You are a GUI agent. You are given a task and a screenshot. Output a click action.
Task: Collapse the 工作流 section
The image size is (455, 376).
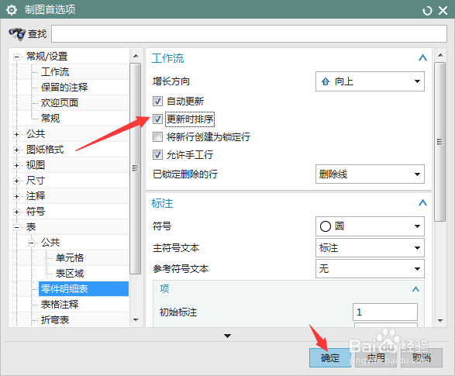pos(422,57)
